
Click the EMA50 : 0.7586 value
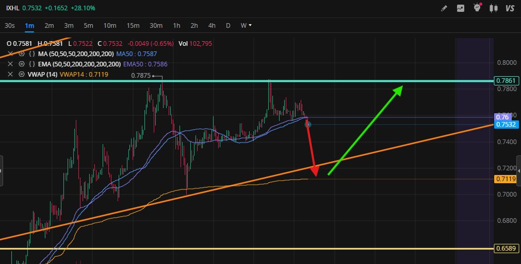(145, 64)
